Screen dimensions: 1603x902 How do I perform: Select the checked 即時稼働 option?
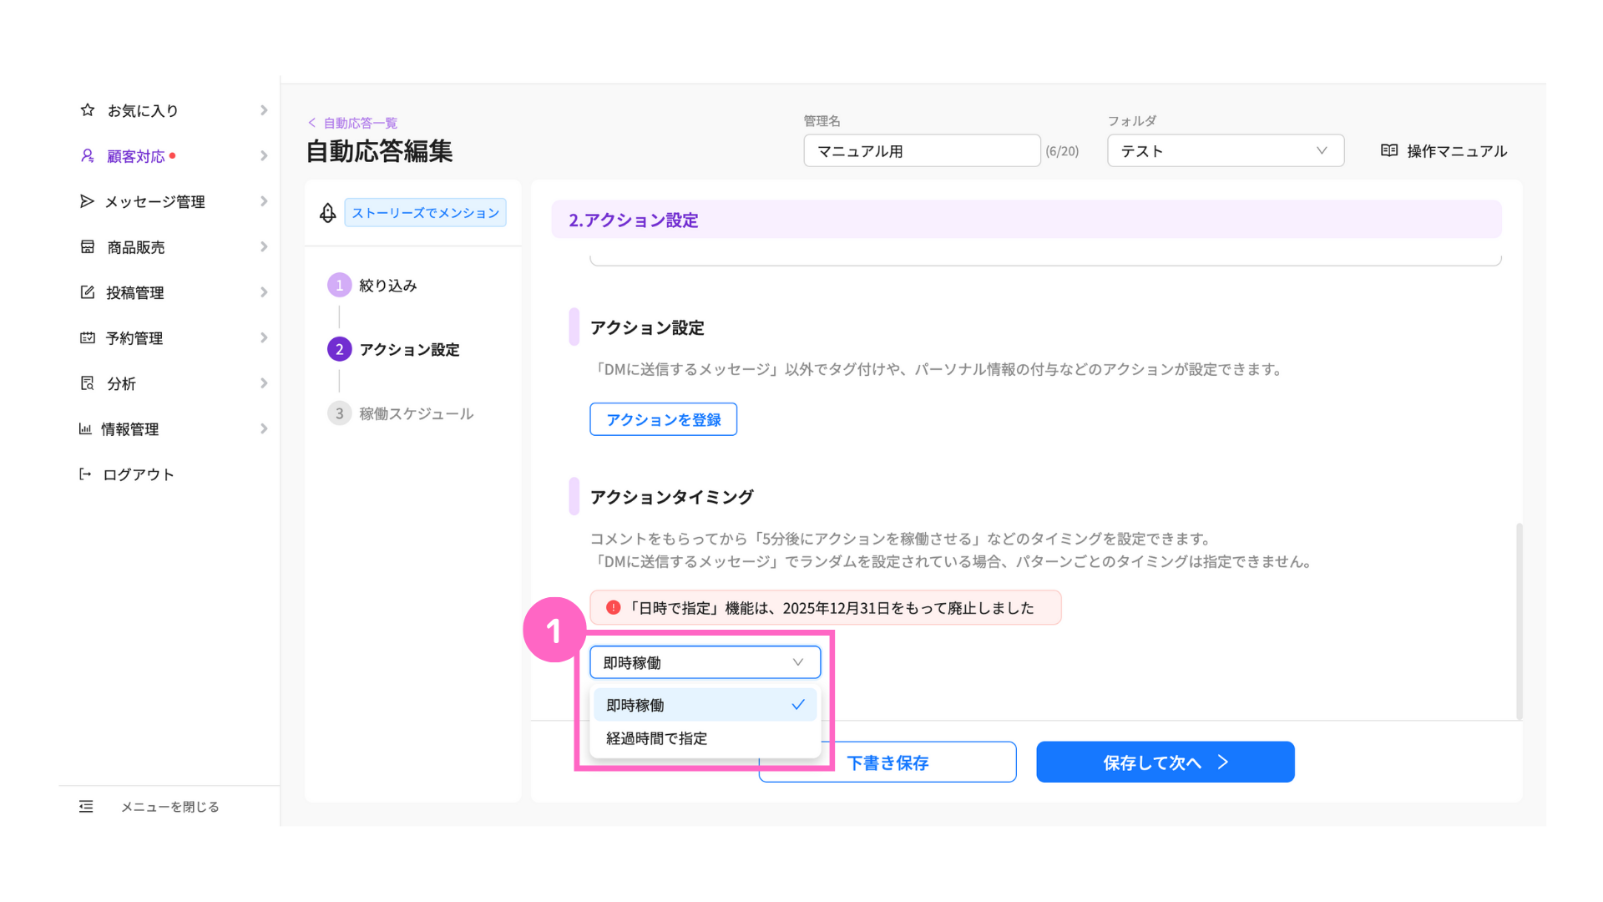point(705,706)
